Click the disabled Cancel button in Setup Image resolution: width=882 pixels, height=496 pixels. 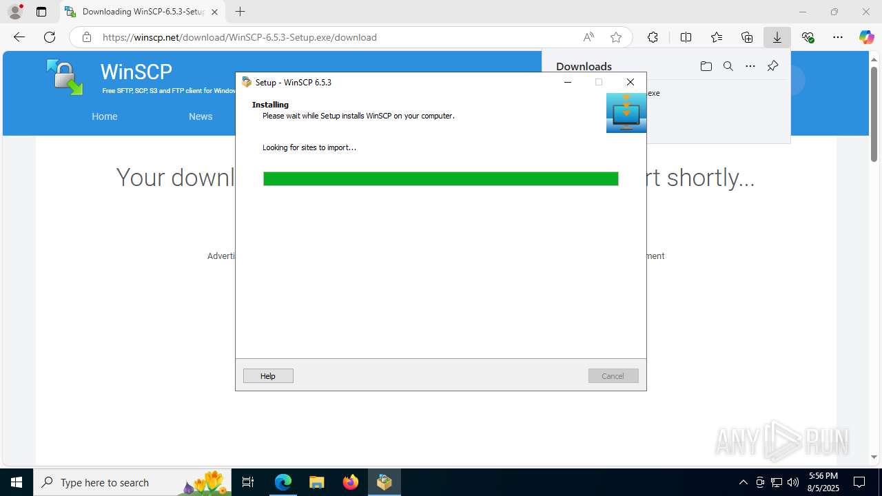tap(613, 375)
